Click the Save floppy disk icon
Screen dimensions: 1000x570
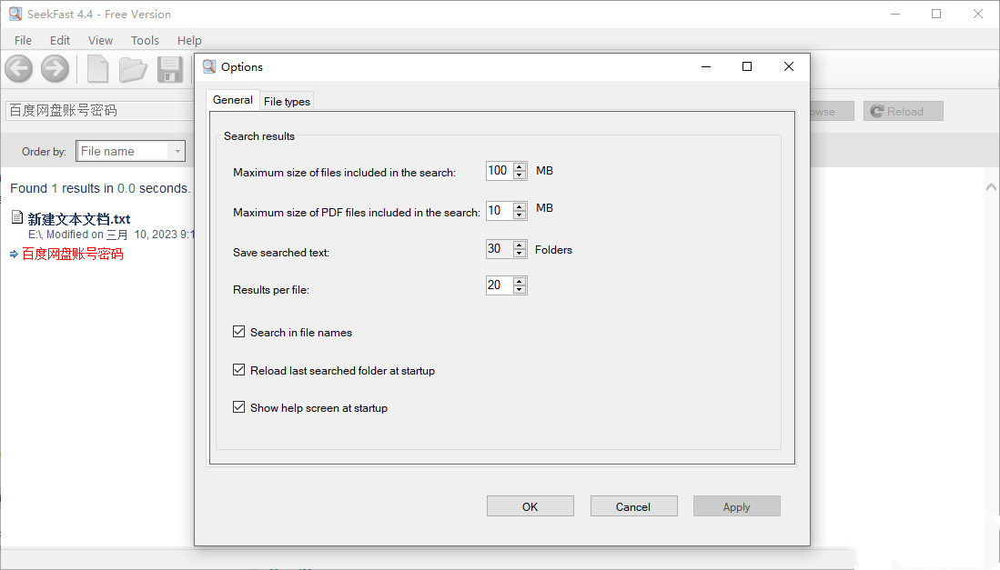(x=170, y=69)
